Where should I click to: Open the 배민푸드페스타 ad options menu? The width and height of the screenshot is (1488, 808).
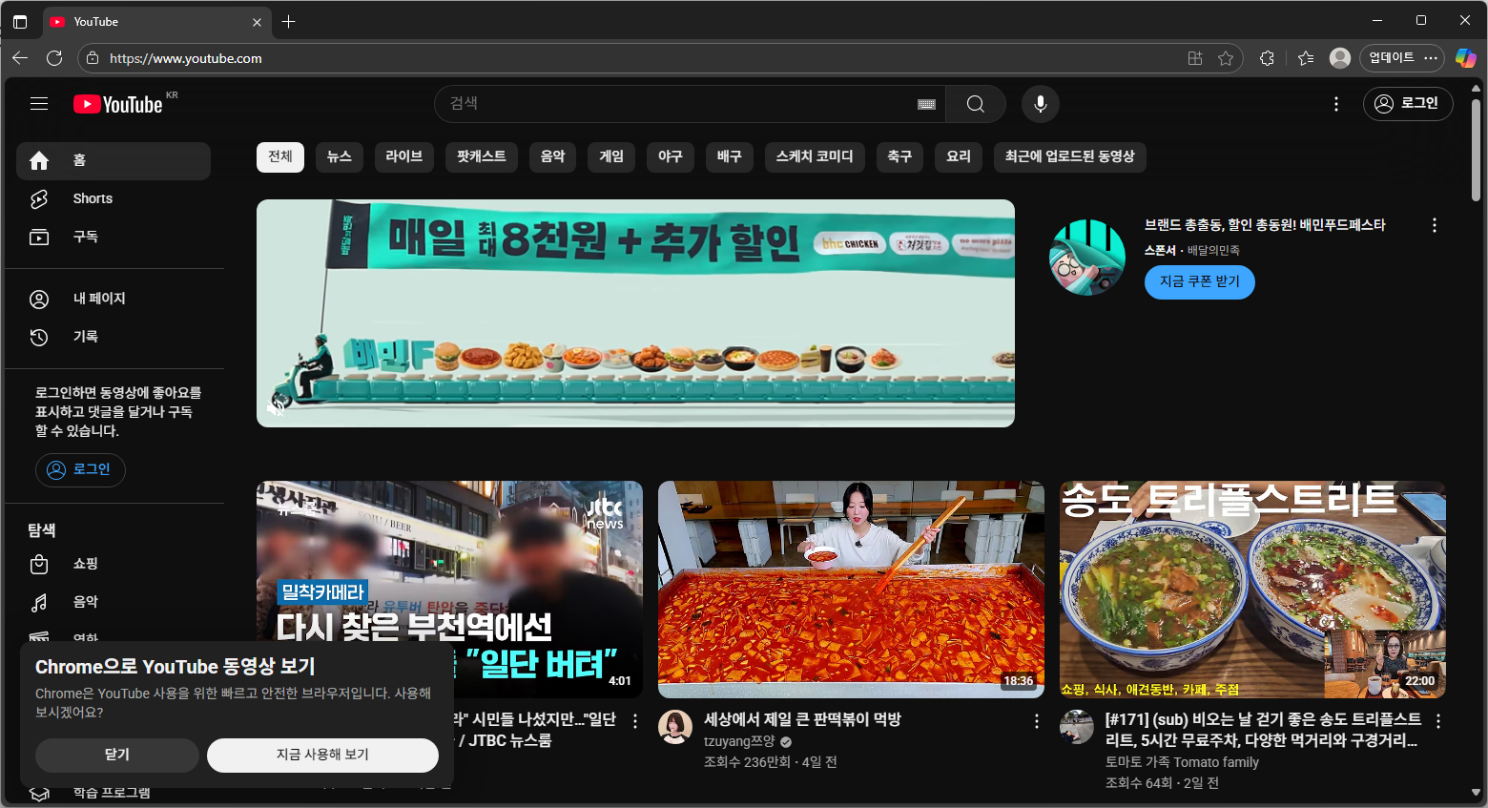[x=1434, y=225]
